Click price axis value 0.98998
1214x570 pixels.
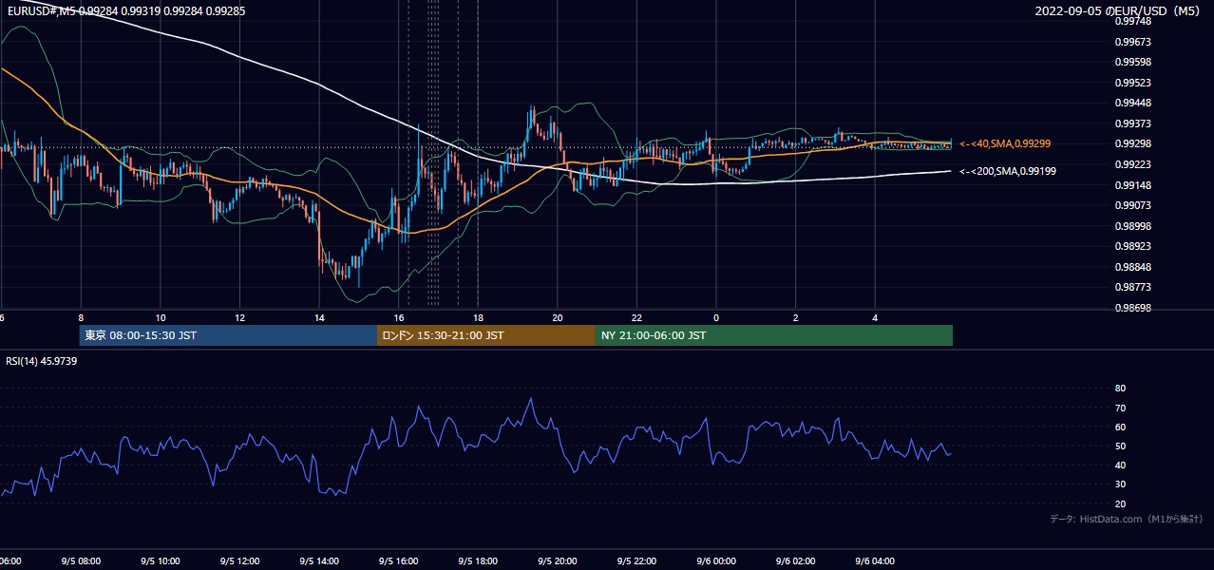pyautogui.click(x=1132, y=226)
